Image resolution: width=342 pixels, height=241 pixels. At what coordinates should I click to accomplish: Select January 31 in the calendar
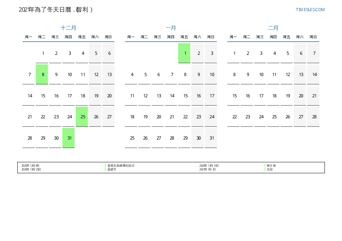211,138
